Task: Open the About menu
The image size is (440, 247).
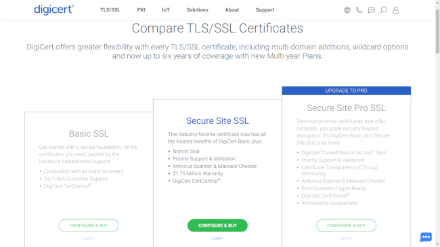Action: [x=232, y=10]
